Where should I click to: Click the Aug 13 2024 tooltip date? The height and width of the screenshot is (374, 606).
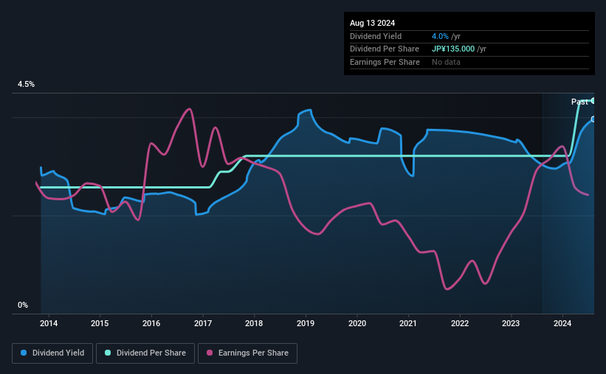point(372,23)
